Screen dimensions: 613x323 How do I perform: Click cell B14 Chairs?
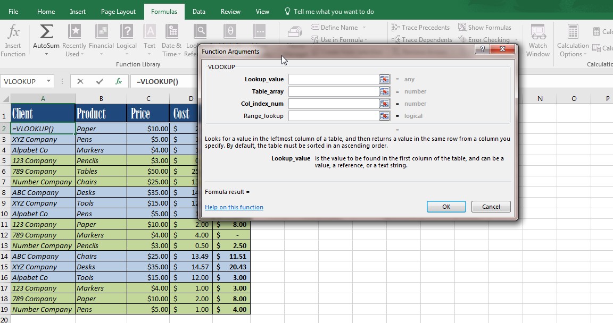(101, 256)
